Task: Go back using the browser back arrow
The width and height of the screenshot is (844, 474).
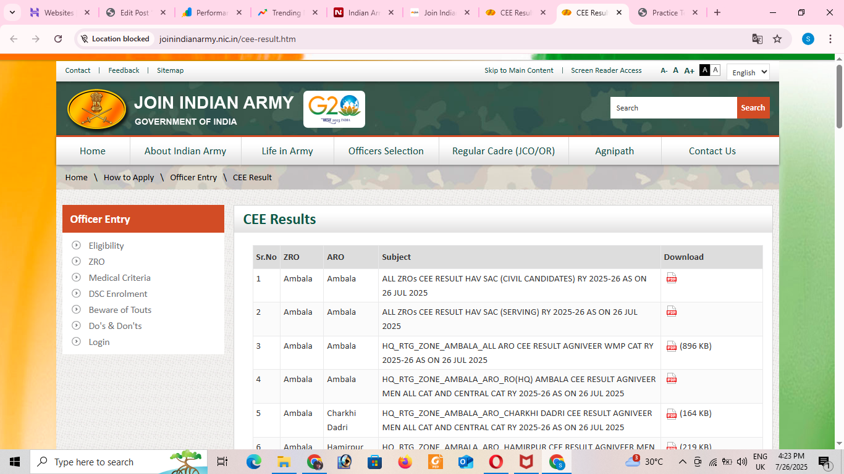Action: pos(14,39)
